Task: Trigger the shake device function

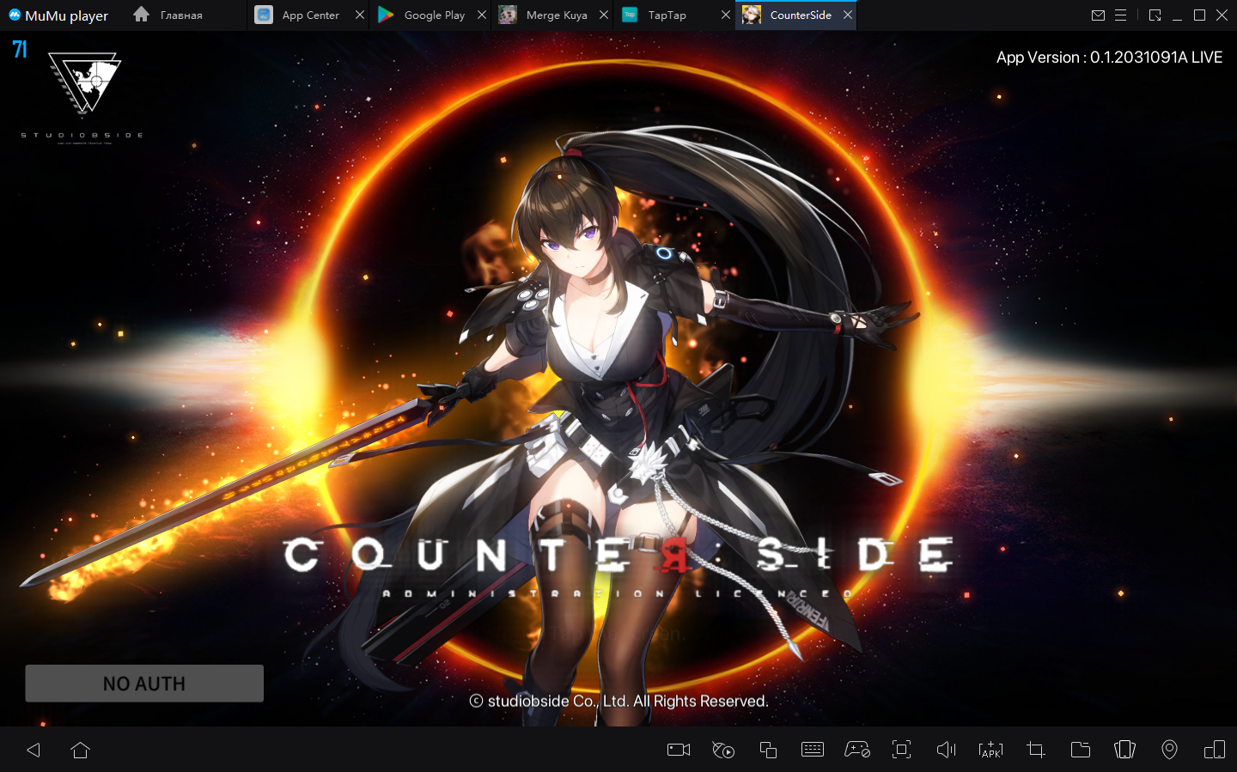Action: point(1124,750)
